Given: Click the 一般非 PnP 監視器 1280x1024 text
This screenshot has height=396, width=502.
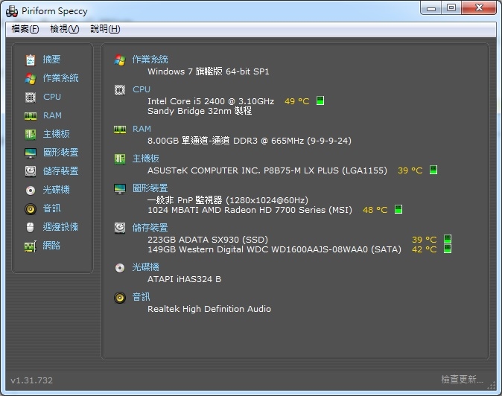Looking at the screenshot, I should point(228,200).
